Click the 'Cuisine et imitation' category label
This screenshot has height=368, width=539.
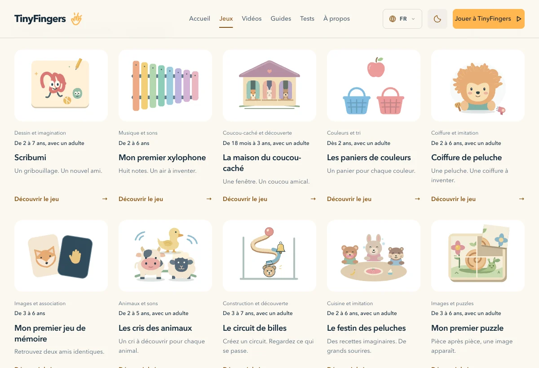[x=350, y=303]
